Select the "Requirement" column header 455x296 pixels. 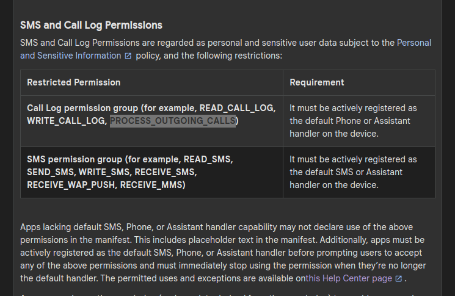316,82
